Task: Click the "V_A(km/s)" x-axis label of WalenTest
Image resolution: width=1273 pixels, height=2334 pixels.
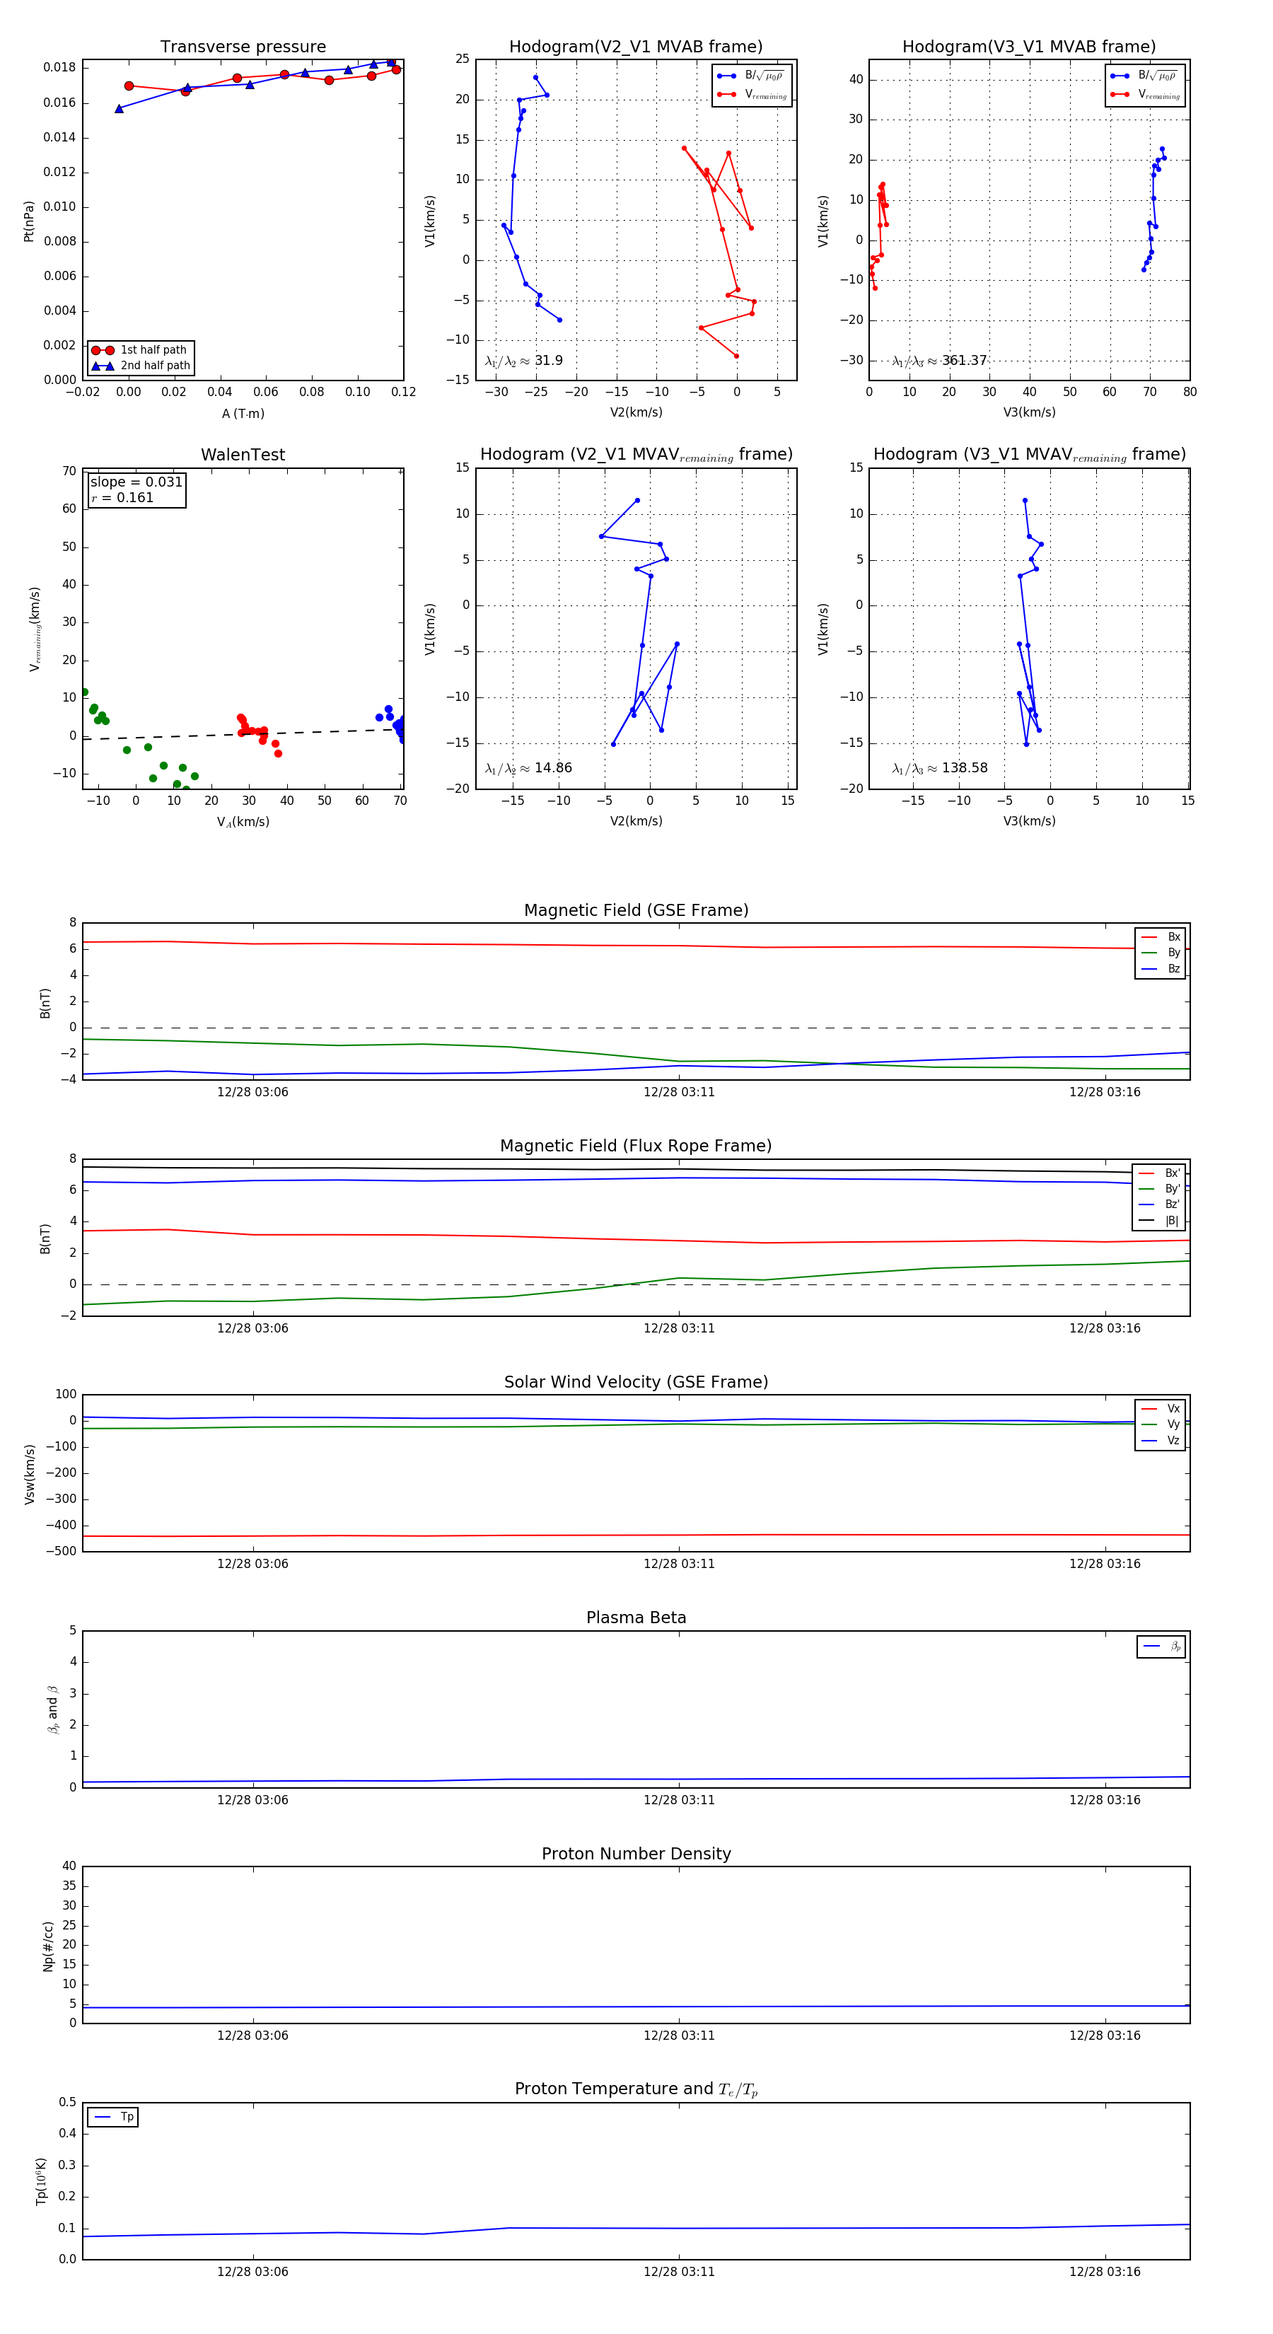Action: tap(243, 822)
